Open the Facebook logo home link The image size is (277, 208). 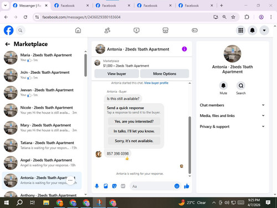pos(8,31)
